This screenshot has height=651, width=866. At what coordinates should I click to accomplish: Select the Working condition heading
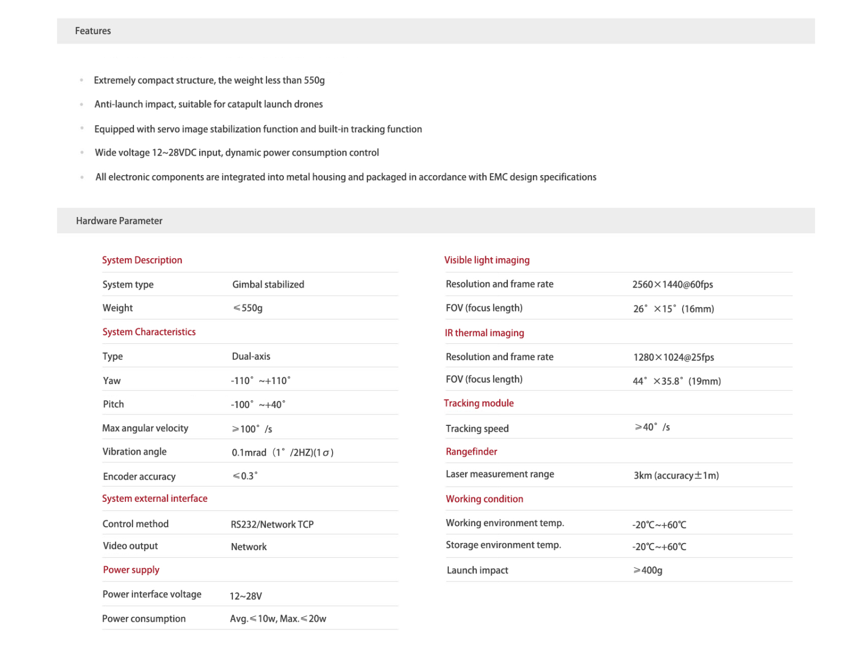485,499
